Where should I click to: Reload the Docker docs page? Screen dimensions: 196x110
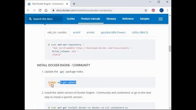tap(40, 10)
